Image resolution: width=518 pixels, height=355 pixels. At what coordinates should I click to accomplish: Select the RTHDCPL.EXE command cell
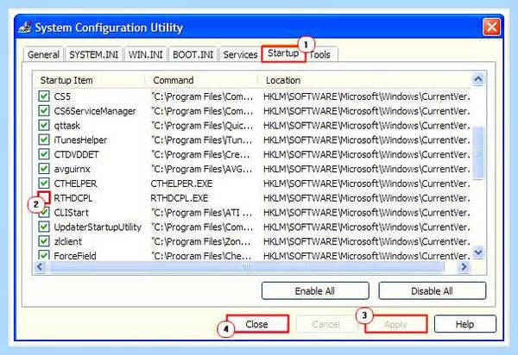pyautogui.click(x=180, y=198)
